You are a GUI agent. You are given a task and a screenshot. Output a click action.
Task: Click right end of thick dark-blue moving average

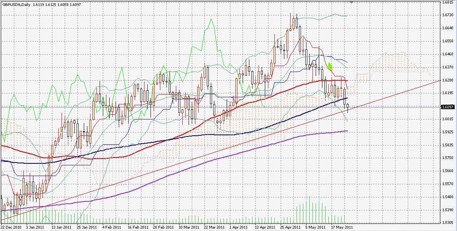coord(348,98)
